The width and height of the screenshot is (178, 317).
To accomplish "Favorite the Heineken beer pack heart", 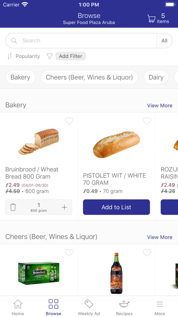I will [69, 252].
